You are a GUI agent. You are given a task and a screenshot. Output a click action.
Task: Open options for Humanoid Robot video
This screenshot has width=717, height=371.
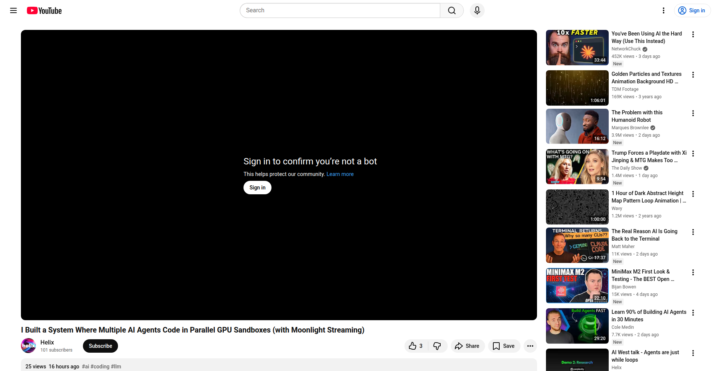(693, 113)
